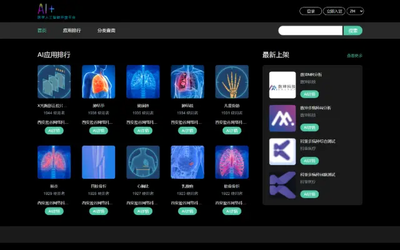Open the X-ray chest film app thumbnail
The image size is (400, 250).
coord(54,82)
